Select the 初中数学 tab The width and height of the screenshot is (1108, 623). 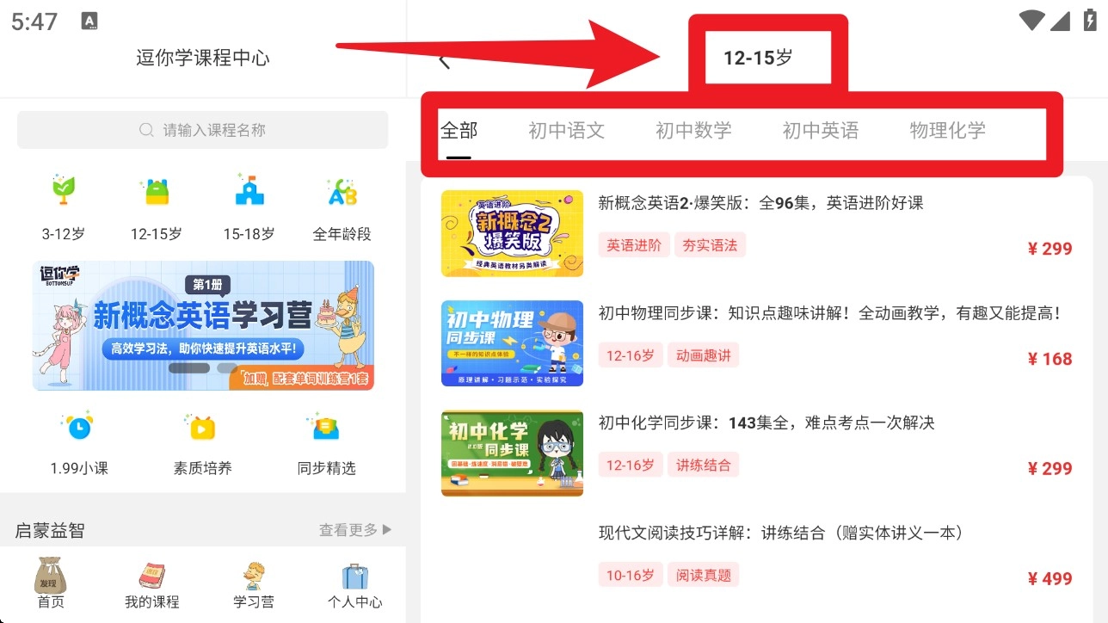[693, 131]
